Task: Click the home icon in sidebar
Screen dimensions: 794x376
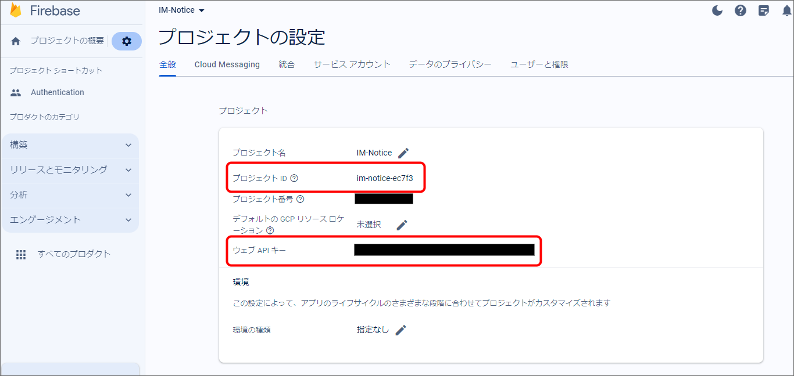Action: click(x=16, y=41)
